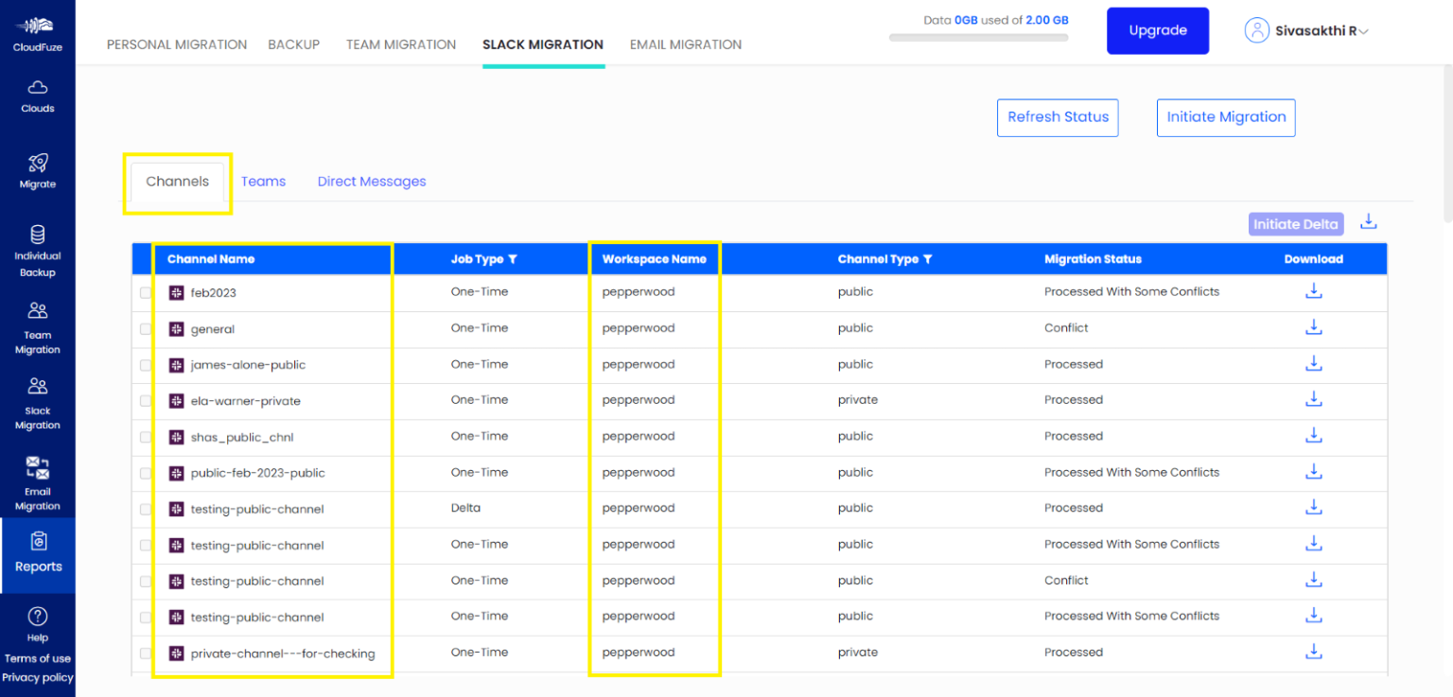Check the box for general channel
The width and height of the screenshot is (1453, 697).
point(146,329)
